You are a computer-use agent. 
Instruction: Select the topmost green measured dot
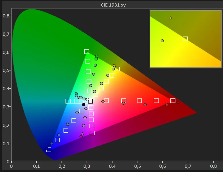click(97, 56)
